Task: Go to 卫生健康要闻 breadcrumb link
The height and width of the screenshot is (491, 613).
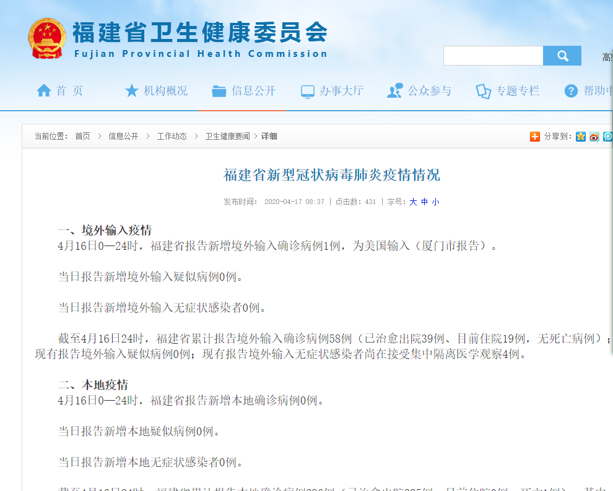Action: coord(227,136)
